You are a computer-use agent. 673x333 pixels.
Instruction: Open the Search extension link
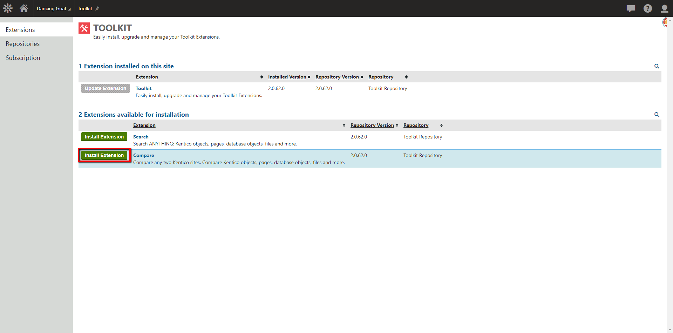click(141, 137)
